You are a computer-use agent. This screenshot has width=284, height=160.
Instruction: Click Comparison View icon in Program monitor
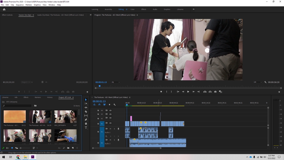[220, 92]
